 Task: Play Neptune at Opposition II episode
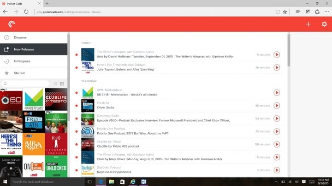pos(277,170)
